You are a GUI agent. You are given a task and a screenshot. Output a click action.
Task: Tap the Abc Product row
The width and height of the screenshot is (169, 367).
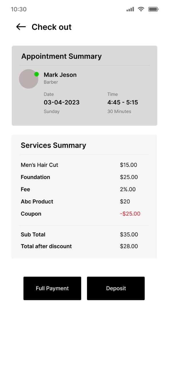[x=37, y=202]
